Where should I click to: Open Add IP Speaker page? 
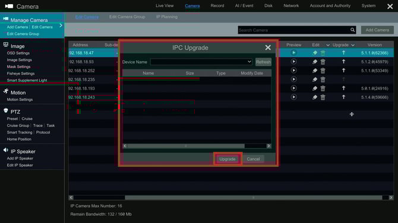tap(20, 158)
